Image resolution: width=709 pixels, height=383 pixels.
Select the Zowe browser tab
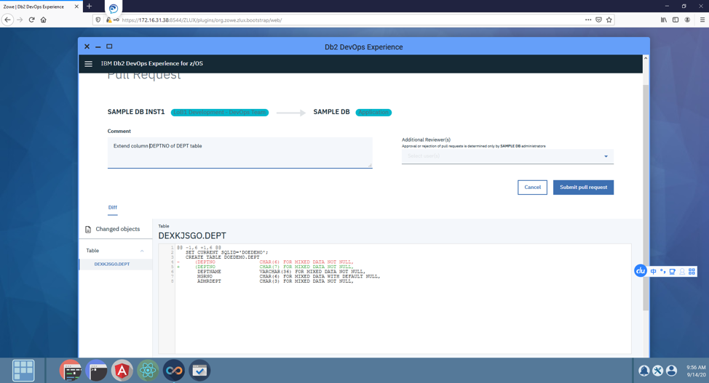[x=41, y=7]
